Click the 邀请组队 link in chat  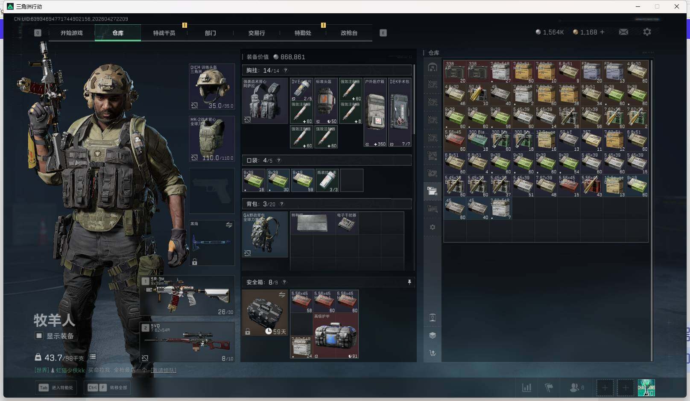(x=164, y=370)
